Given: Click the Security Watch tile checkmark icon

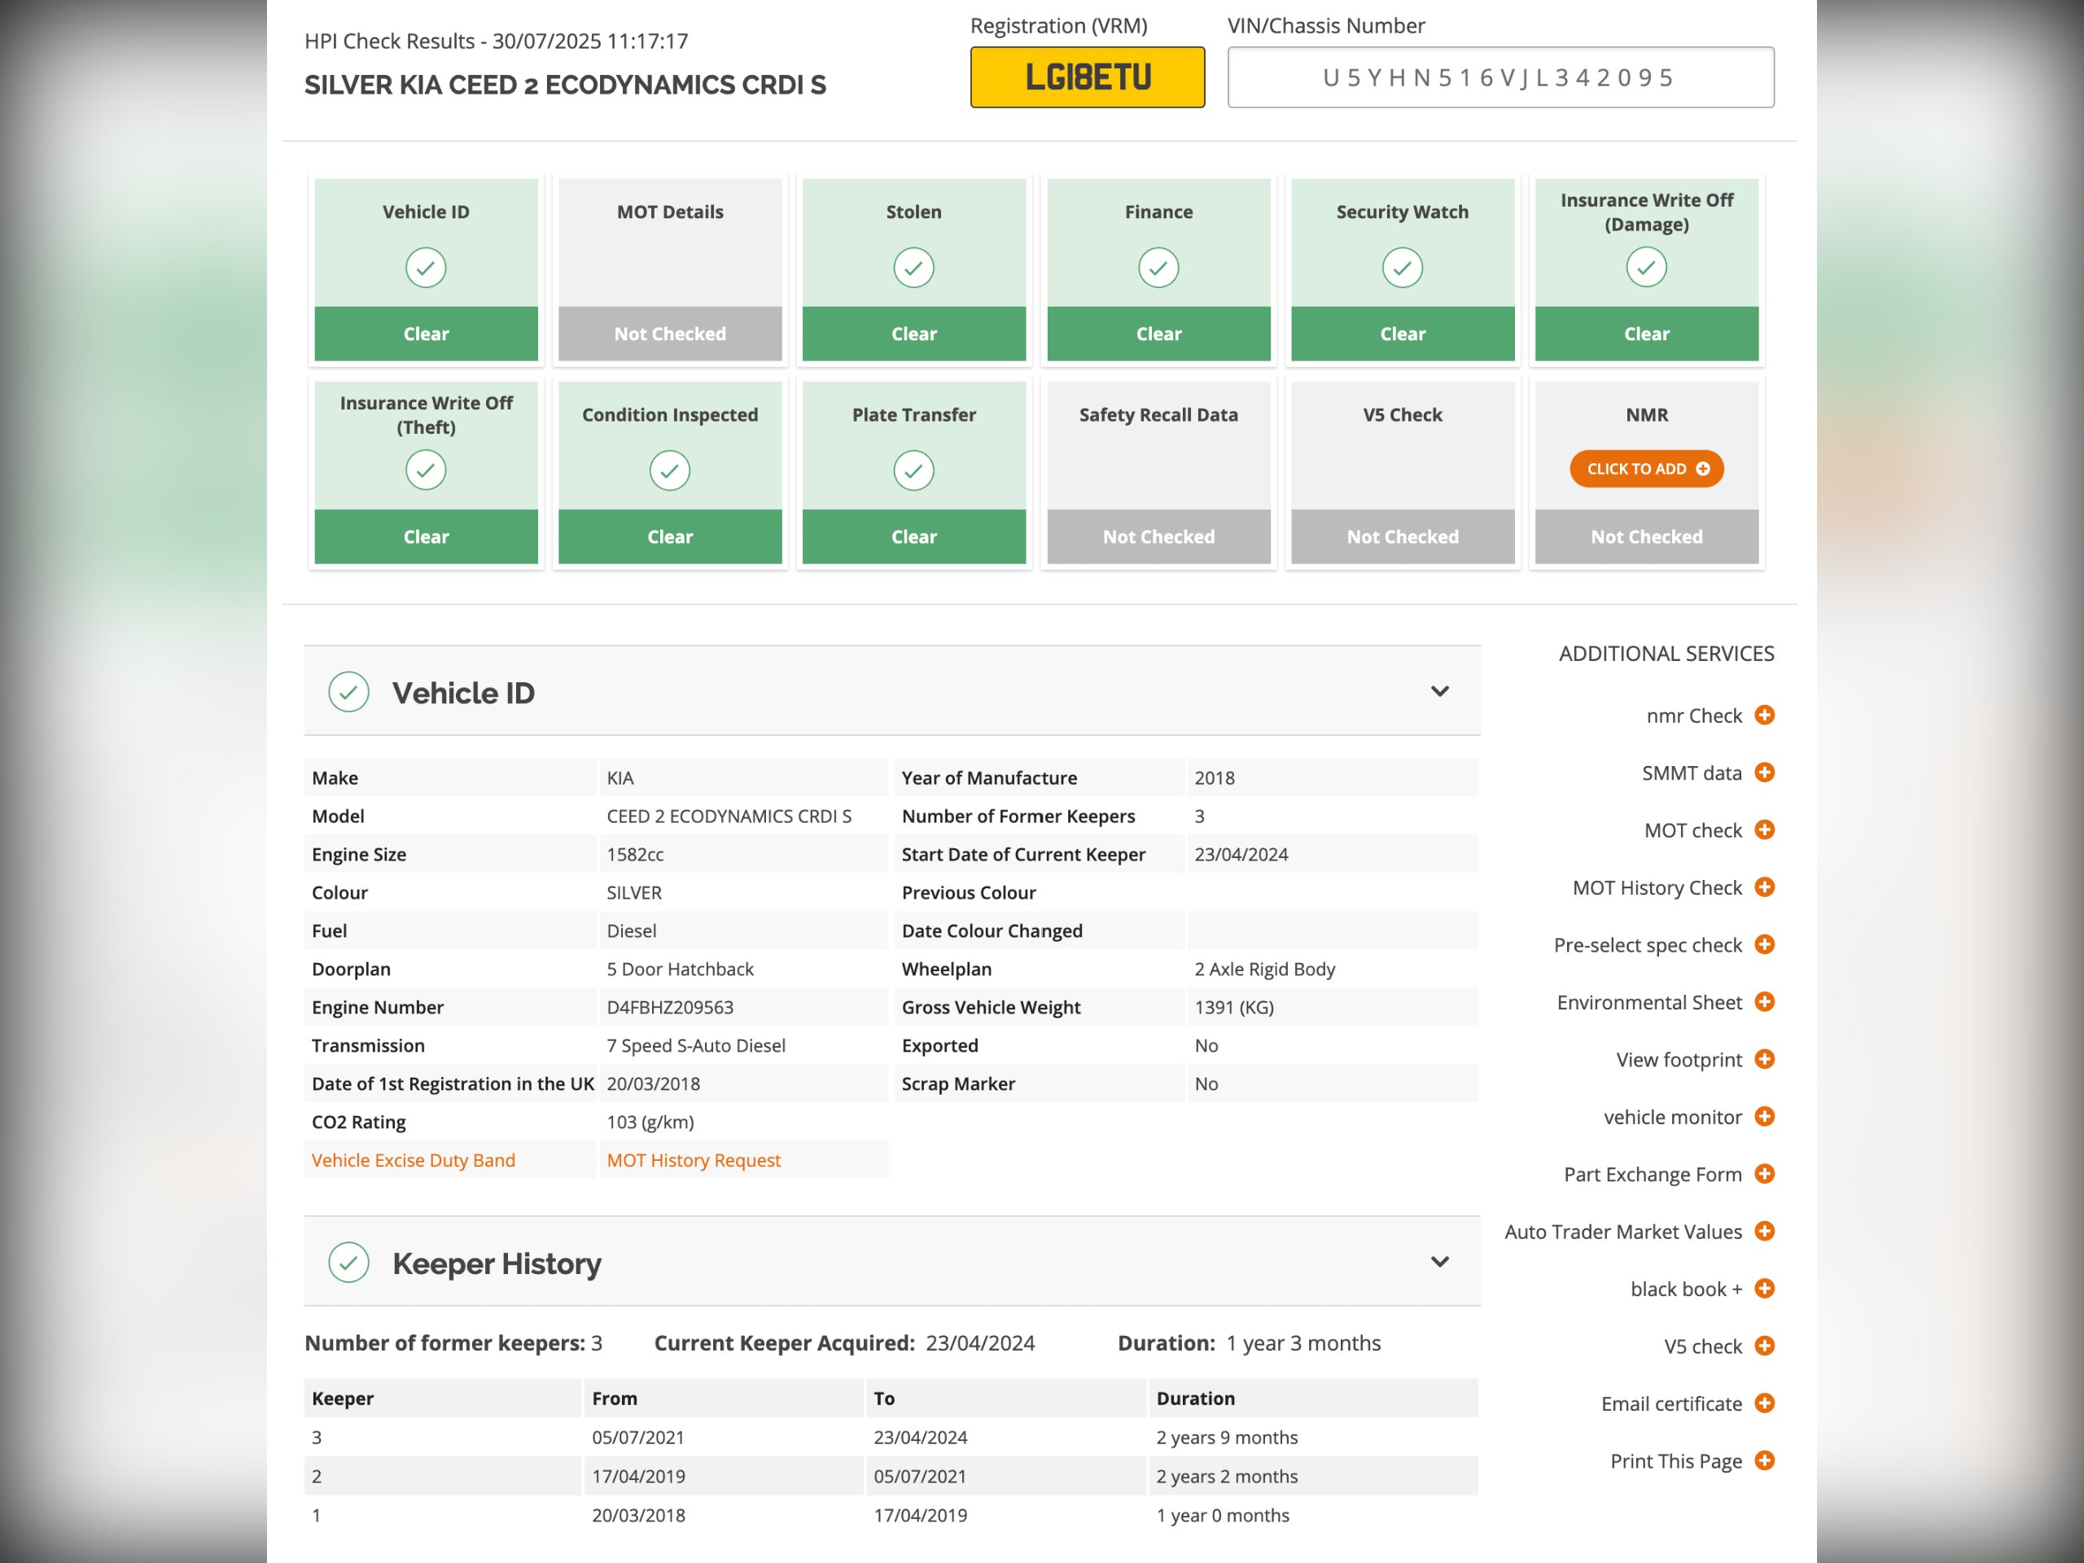Looking at the screenshot, I should [x=1403, y=268].
